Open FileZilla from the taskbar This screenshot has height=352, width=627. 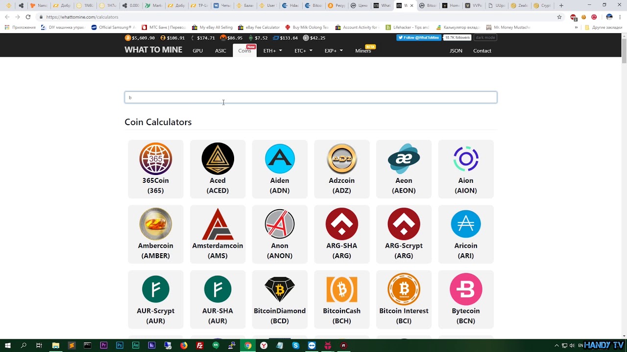point(200,346)
